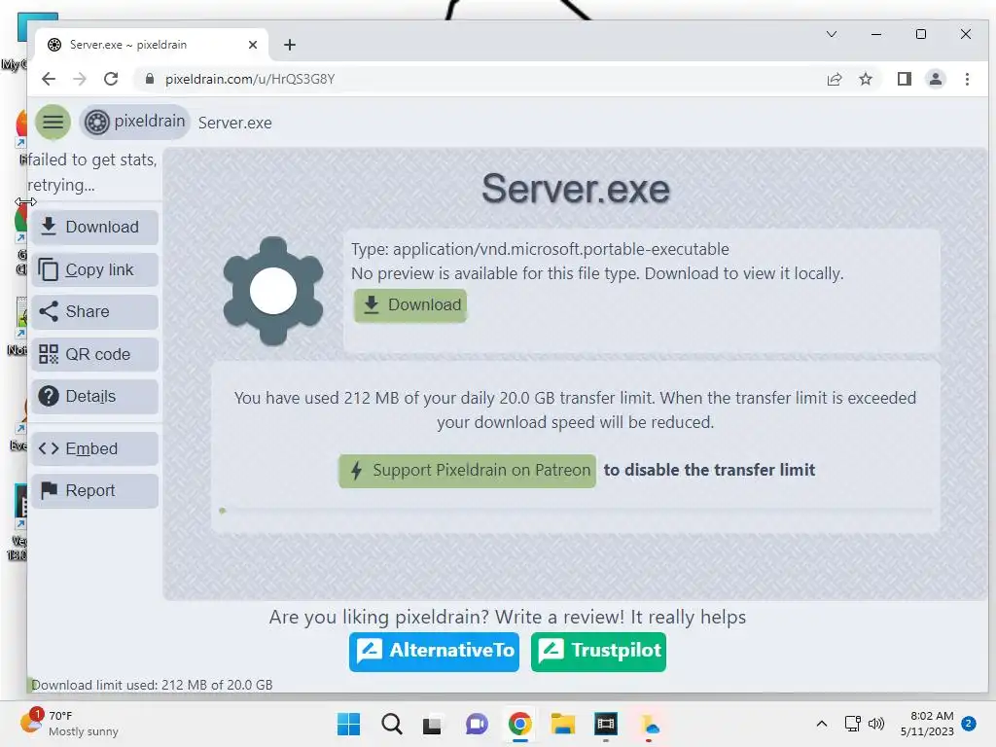
Task: Show the QR code for this file
Action: coord(94,354)
